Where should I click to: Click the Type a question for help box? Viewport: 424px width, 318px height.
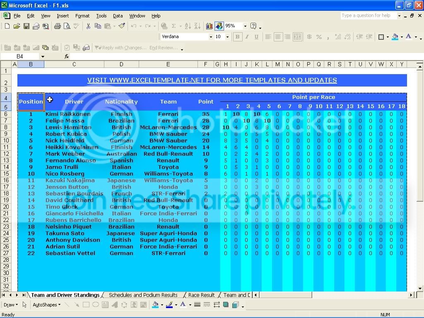point(368,16)
